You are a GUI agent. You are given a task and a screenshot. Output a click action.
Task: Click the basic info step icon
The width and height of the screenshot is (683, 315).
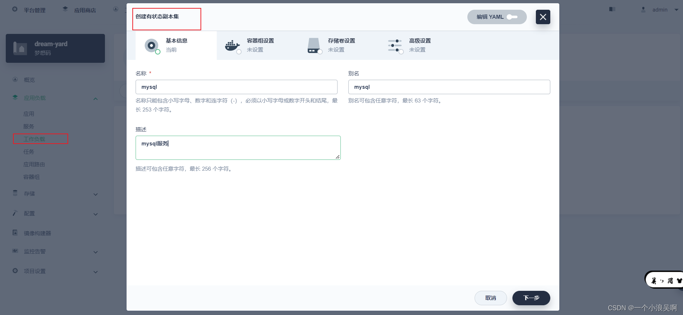pos(152,46)
